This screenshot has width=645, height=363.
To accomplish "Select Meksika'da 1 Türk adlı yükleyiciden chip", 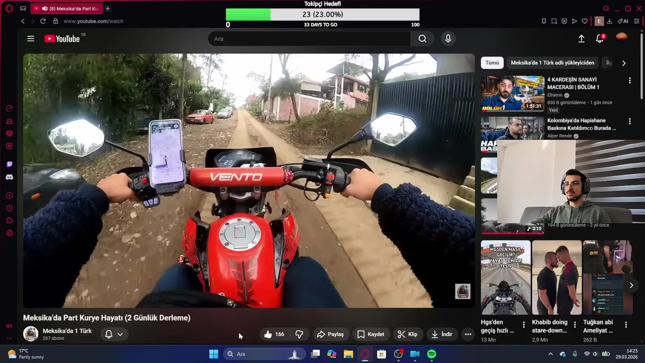I will (x=552, y=63).
